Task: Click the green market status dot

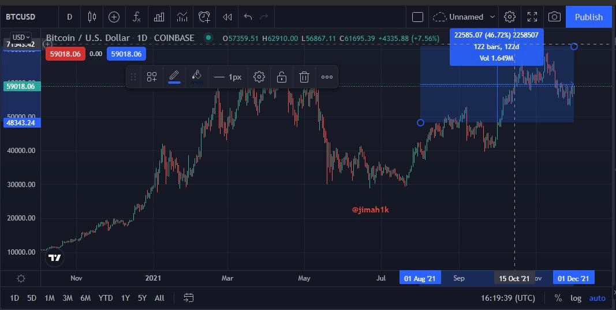Action: click(x=208, y=38)
